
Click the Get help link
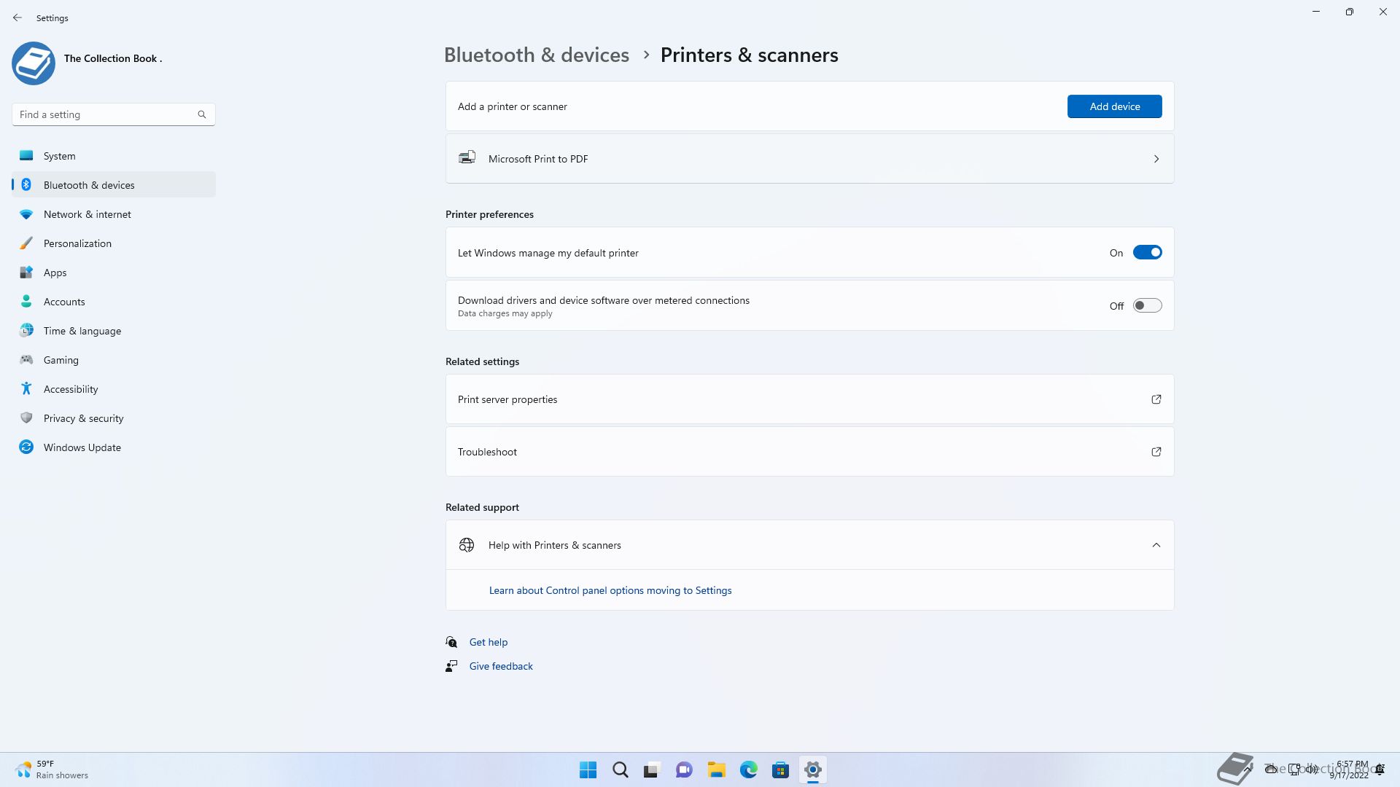(488, 642)
